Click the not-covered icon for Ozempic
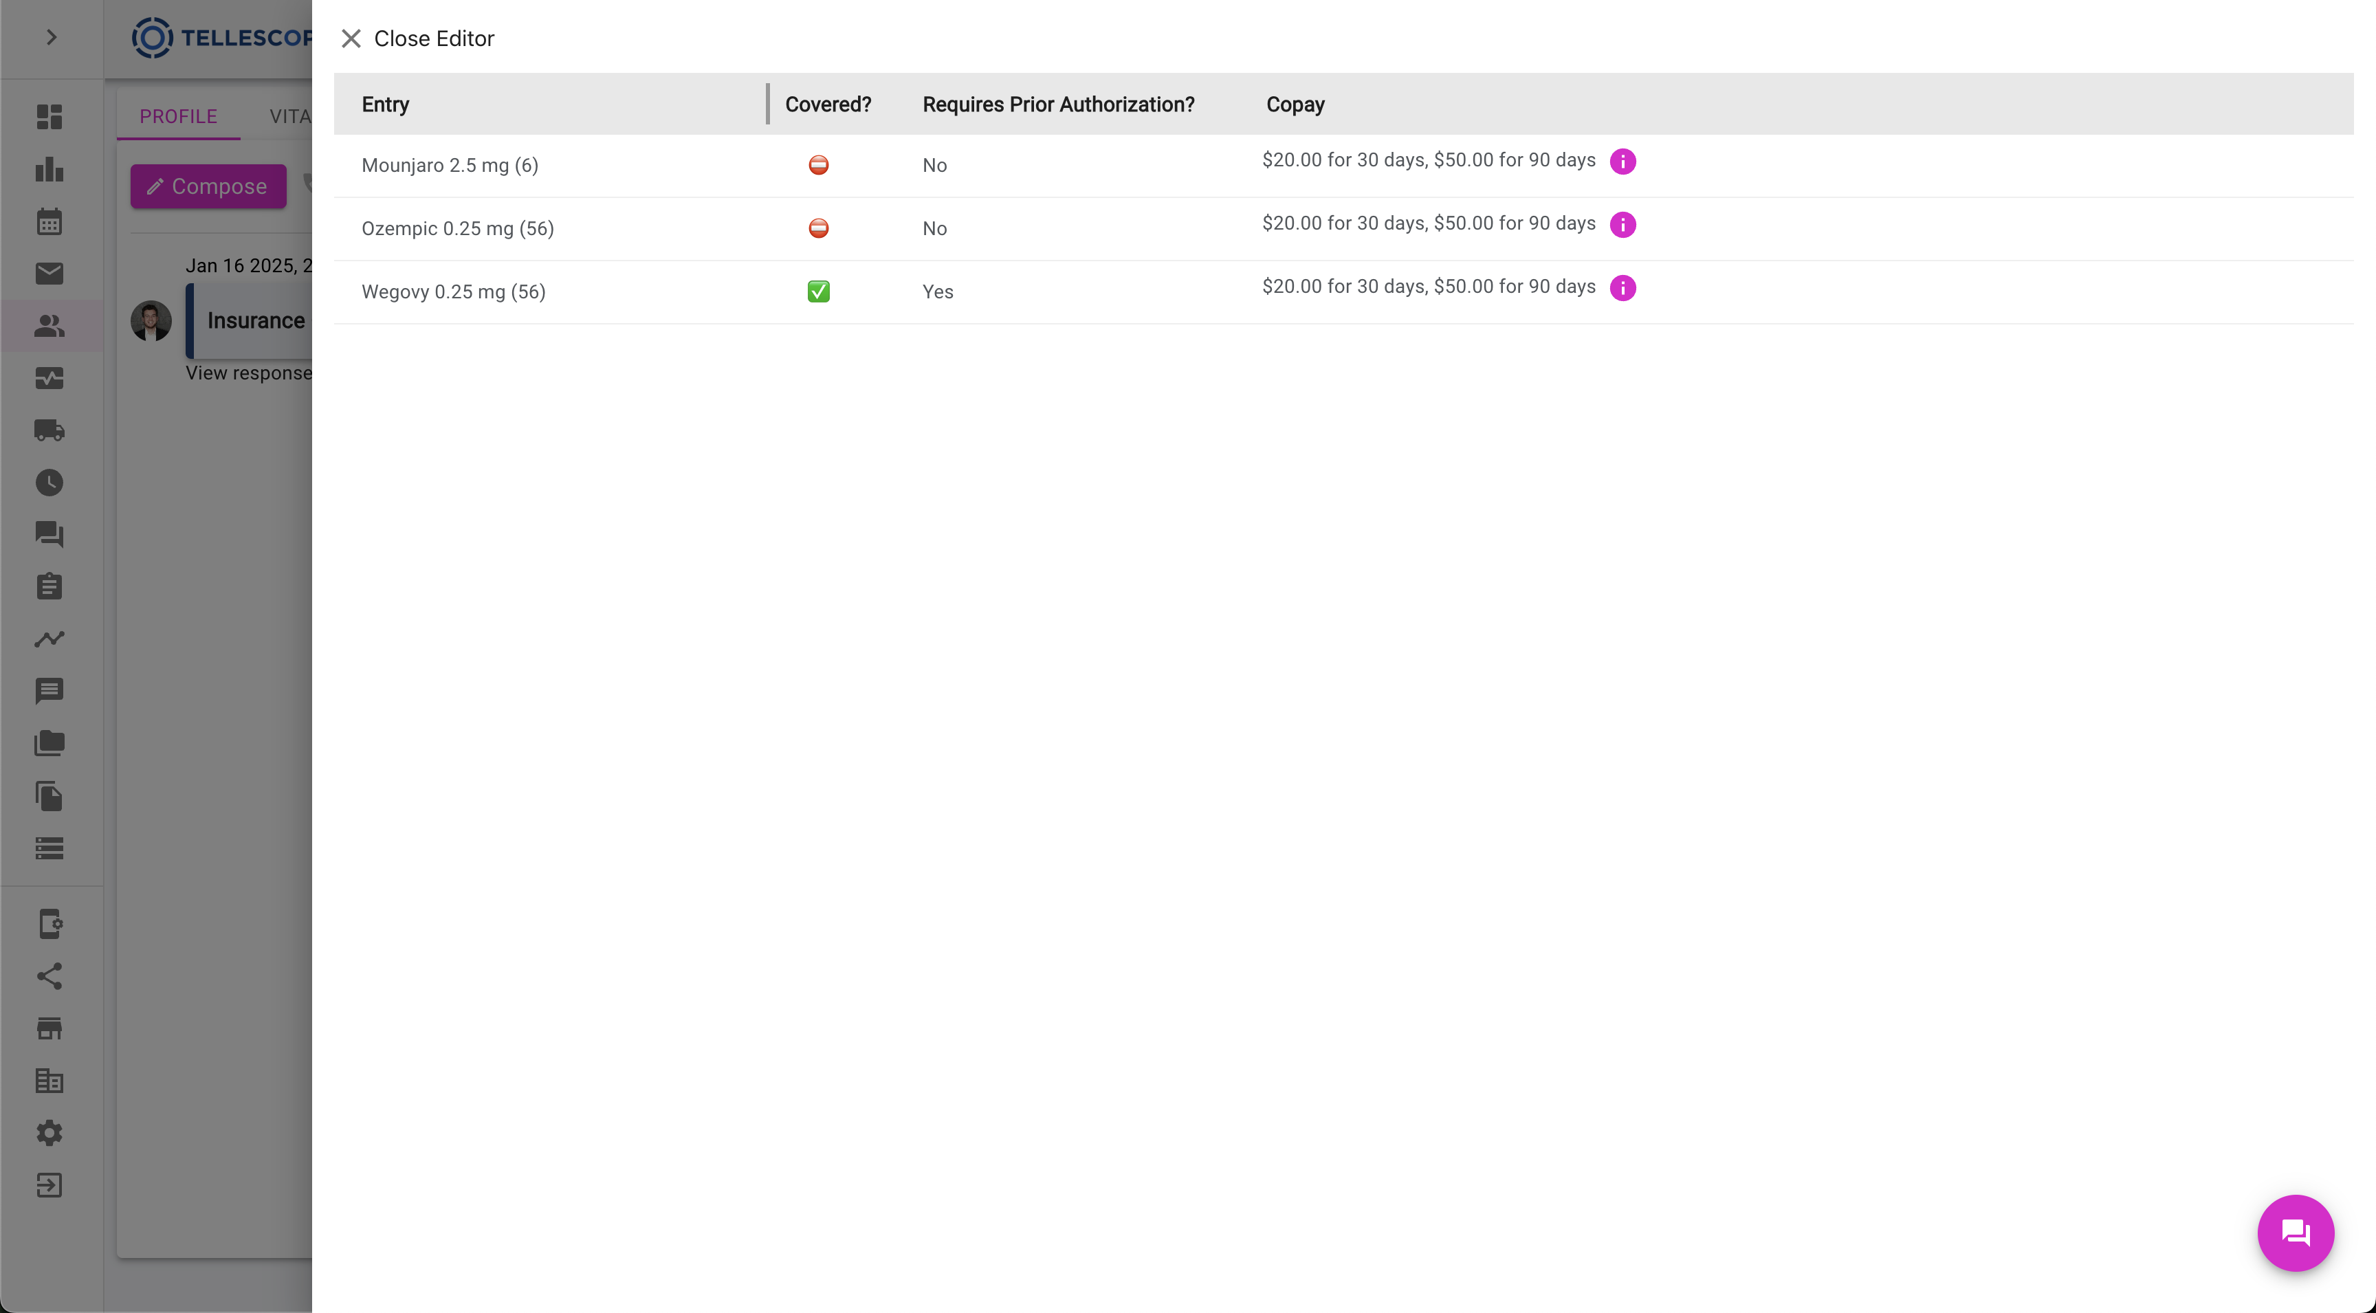2376x1313 pixels. (818, 229)
